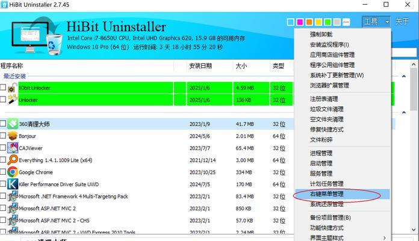
Task: Tick the .NET Framework 4 Multi-Targeting Pack checkbox
Action: pyautogui.click(x=3, y=196)
